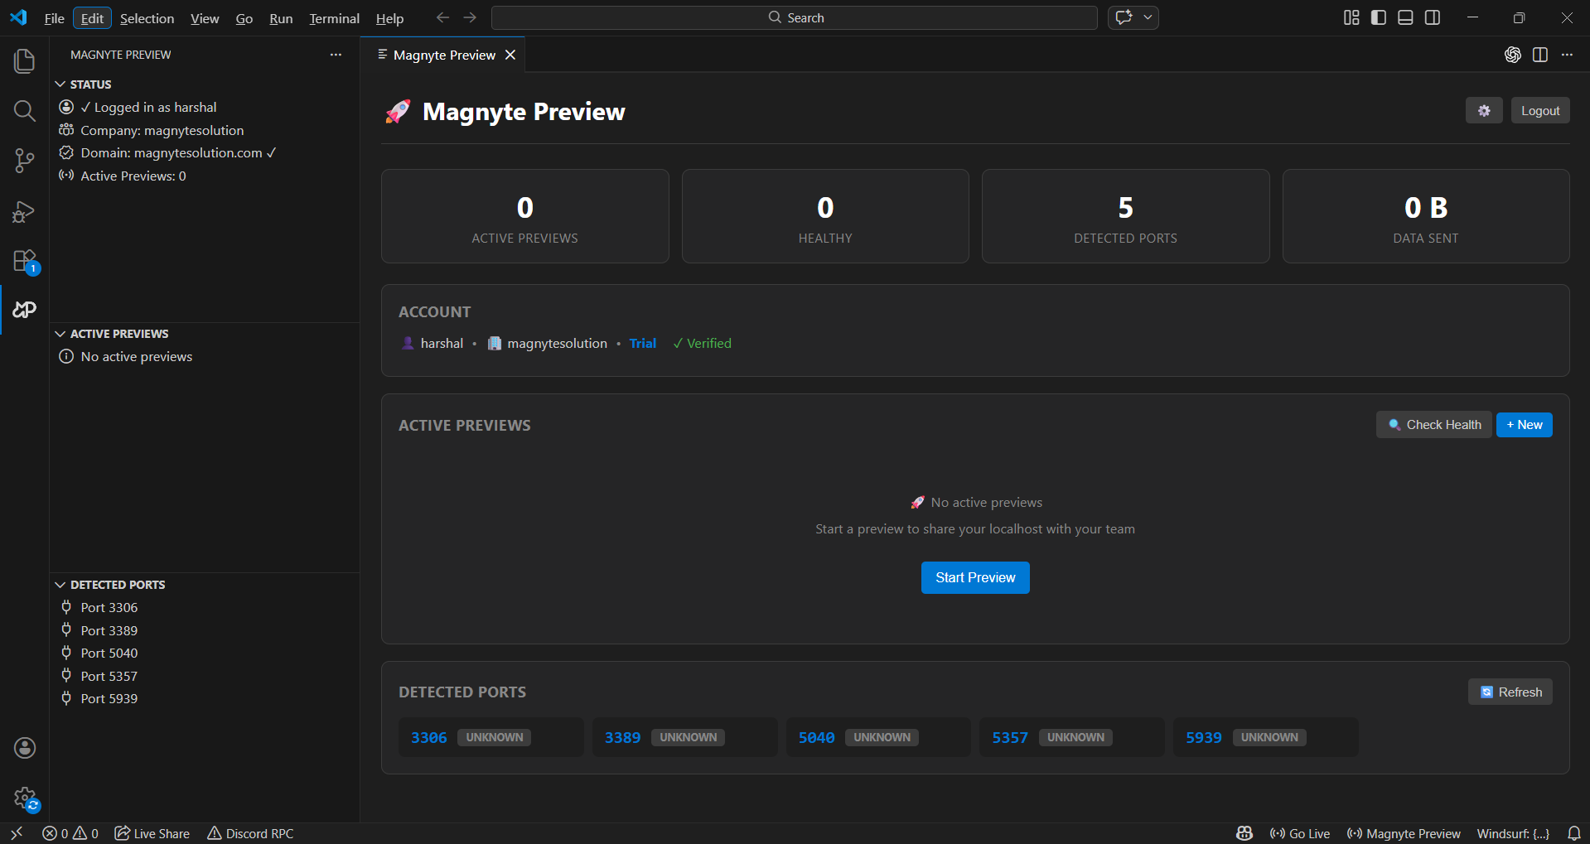Select the Magnyte Preview editor tab

coord(443,55)
